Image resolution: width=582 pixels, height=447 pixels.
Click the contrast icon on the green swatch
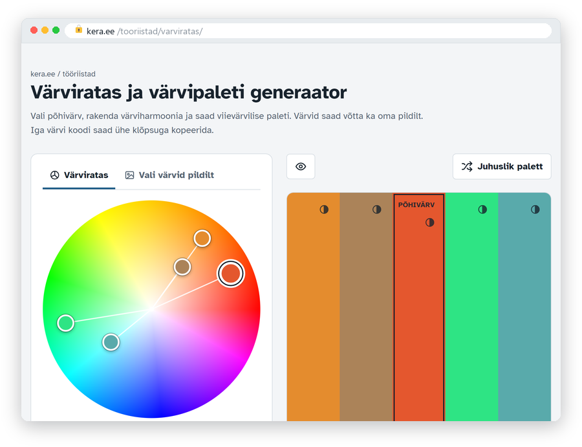[x=482, y=210]
